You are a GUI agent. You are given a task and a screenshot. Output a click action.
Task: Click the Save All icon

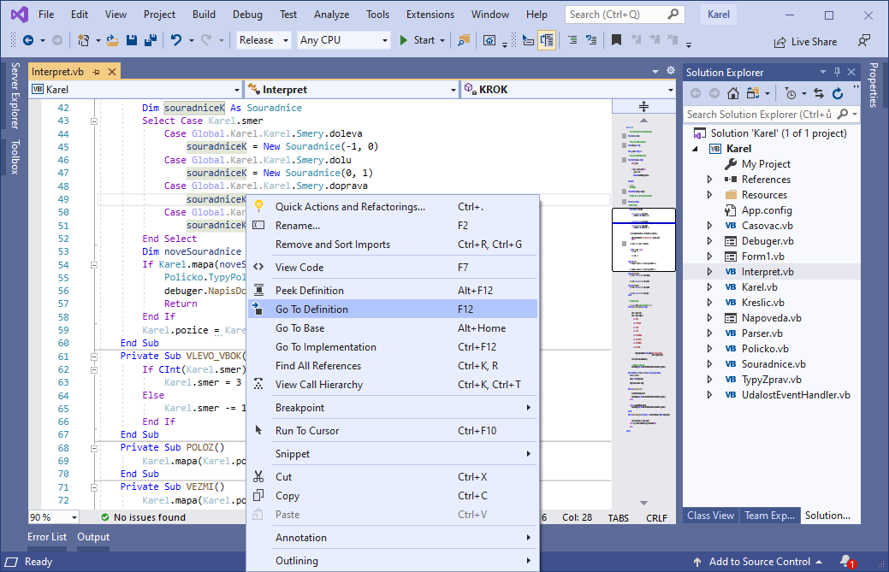pos(151,40)
